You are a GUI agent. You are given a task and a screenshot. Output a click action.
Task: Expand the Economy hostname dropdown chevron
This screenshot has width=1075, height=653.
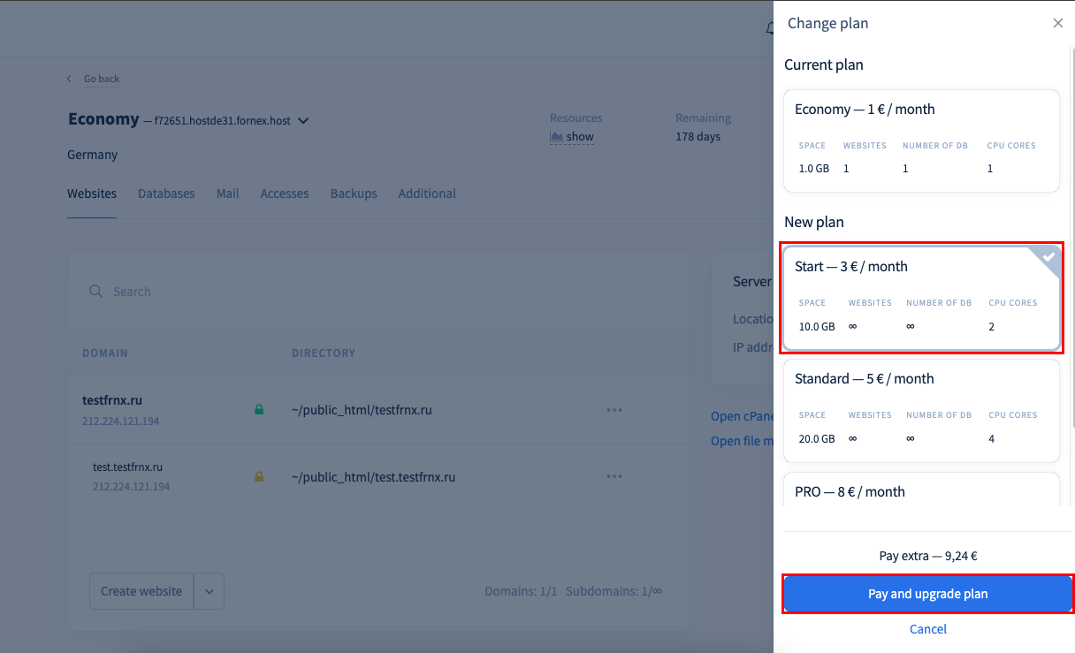pyautogui.click(x=303, y=120)
